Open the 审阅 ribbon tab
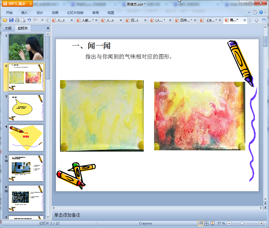 point(95,13)
